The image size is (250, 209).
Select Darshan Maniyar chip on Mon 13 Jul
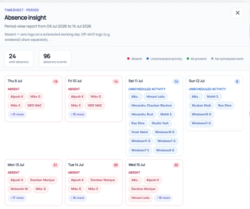click(x=42, y=180)
